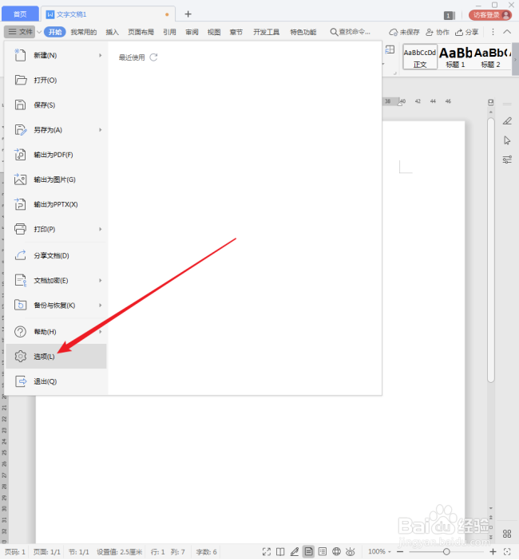
Task: Select 保存(S) to save the document
Action: tap(56, 105)
